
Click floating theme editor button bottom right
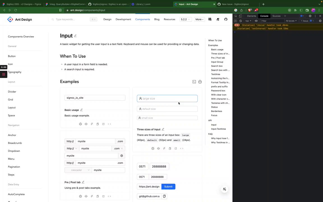point(225,189)
